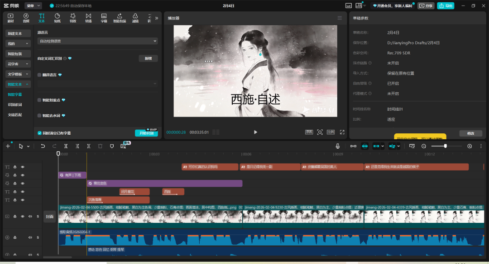This screenshot has width=489, height=264.
Task: Click the zoom-out magnifier on the timeline
Action: point(424,146)
